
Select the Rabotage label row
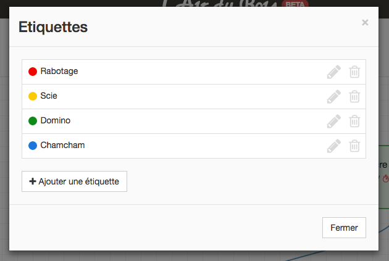click(194, 72)
